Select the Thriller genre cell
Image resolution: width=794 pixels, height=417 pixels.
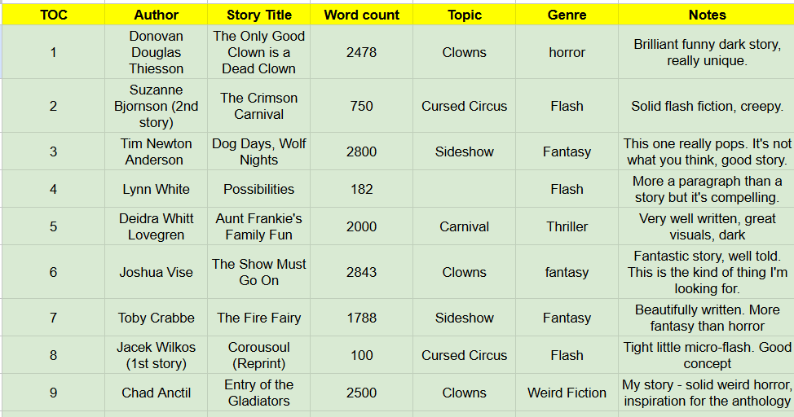567,226
